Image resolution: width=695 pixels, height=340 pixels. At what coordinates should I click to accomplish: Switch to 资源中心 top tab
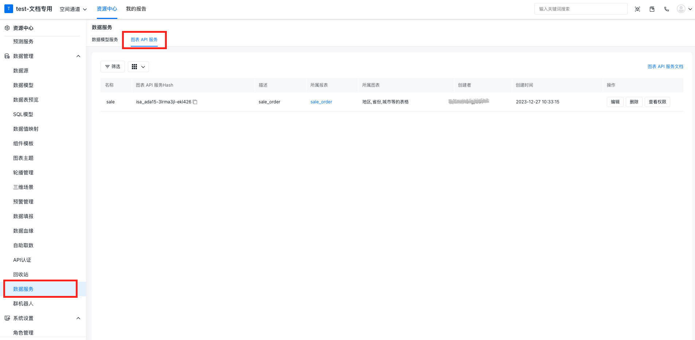pos(107,9)
